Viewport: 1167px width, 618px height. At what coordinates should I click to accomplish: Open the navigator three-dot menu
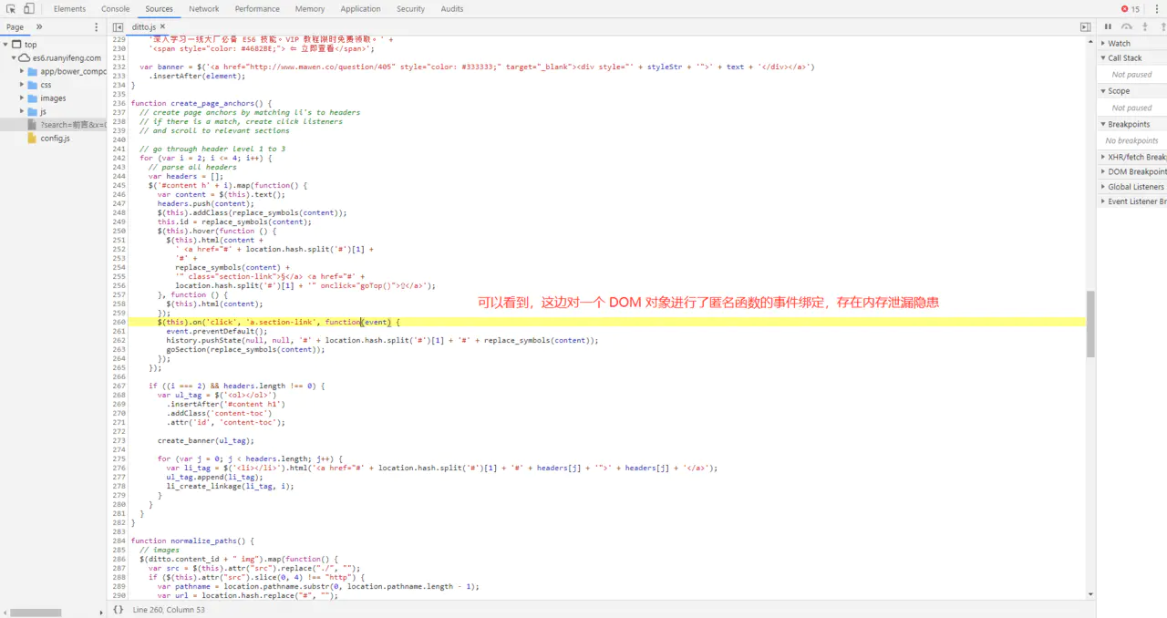pos(97,27)
